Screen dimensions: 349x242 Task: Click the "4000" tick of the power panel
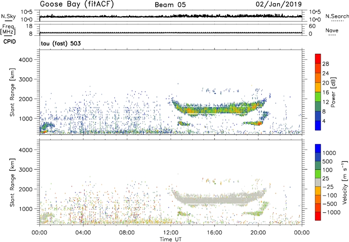tap(26, 60)
